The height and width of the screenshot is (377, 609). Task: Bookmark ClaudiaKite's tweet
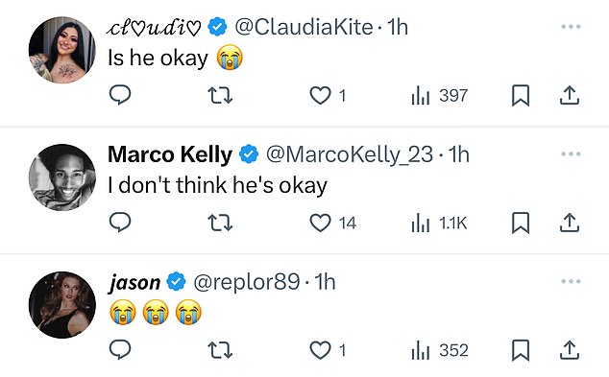521,95
